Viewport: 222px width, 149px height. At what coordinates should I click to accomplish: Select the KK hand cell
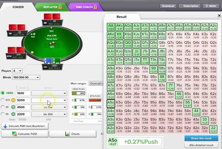point(119,36)
